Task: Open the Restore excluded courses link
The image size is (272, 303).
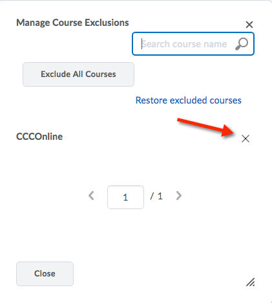Action: click(189, 100)
